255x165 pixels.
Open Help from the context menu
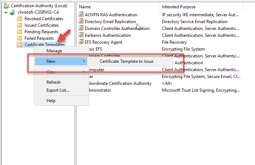pyautogui.click(x=51, y=101)
